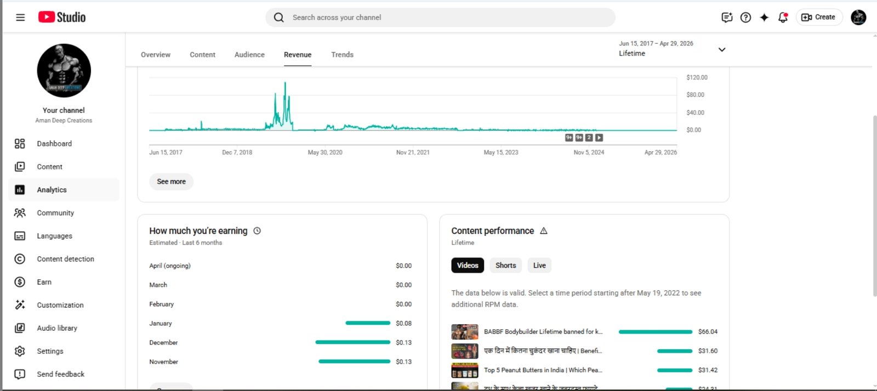Switch to the Shorts filter chip
The width and height of the screenshot is (877, 391).
505,266
